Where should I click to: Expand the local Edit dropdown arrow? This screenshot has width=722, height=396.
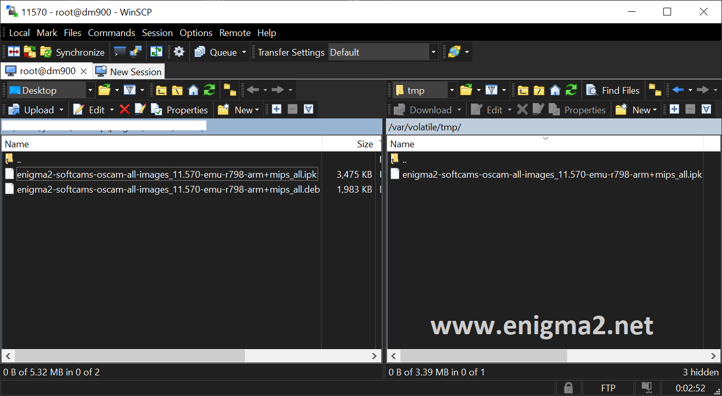click(x=112, y=110)
